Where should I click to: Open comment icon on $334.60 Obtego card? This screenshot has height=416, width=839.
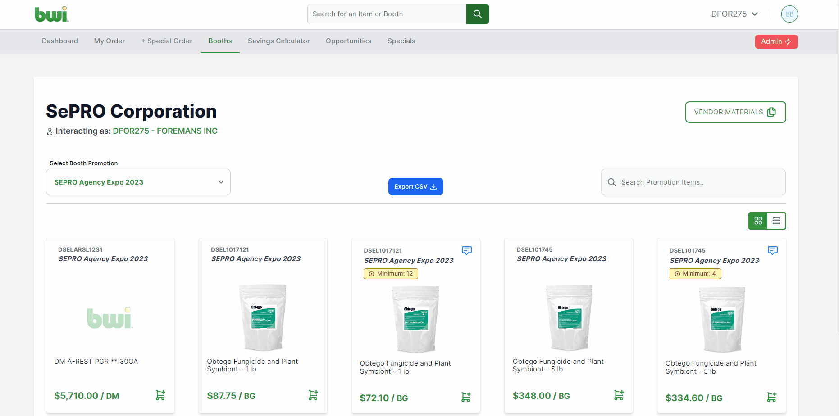point(772,250)
